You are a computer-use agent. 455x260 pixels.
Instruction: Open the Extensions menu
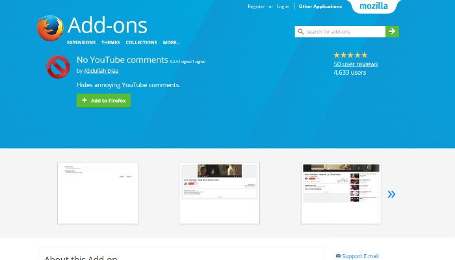(81, 42)
